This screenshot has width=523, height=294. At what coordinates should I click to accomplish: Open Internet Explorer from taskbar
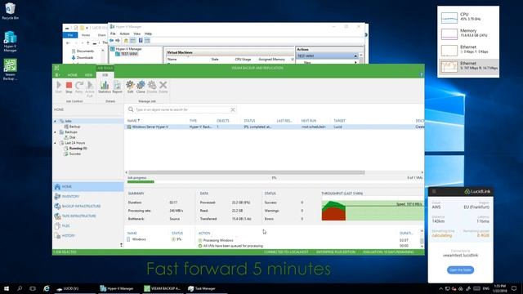47,288
